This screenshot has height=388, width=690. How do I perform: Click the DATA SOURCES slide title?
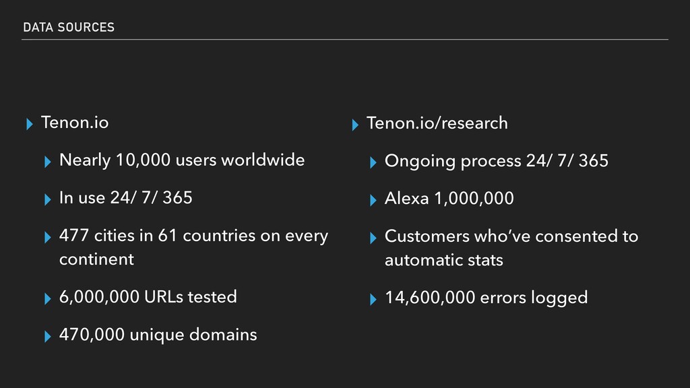(x=69, y=27)
